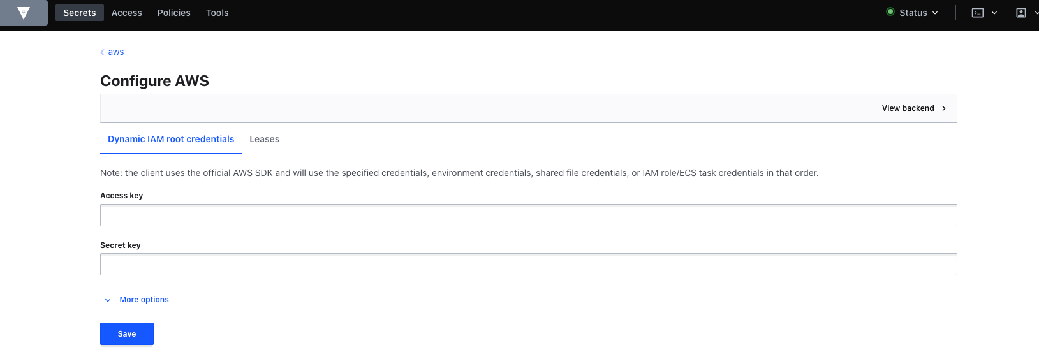
Task: Focus the Access key input field
Action: click(x=528, y=216)
